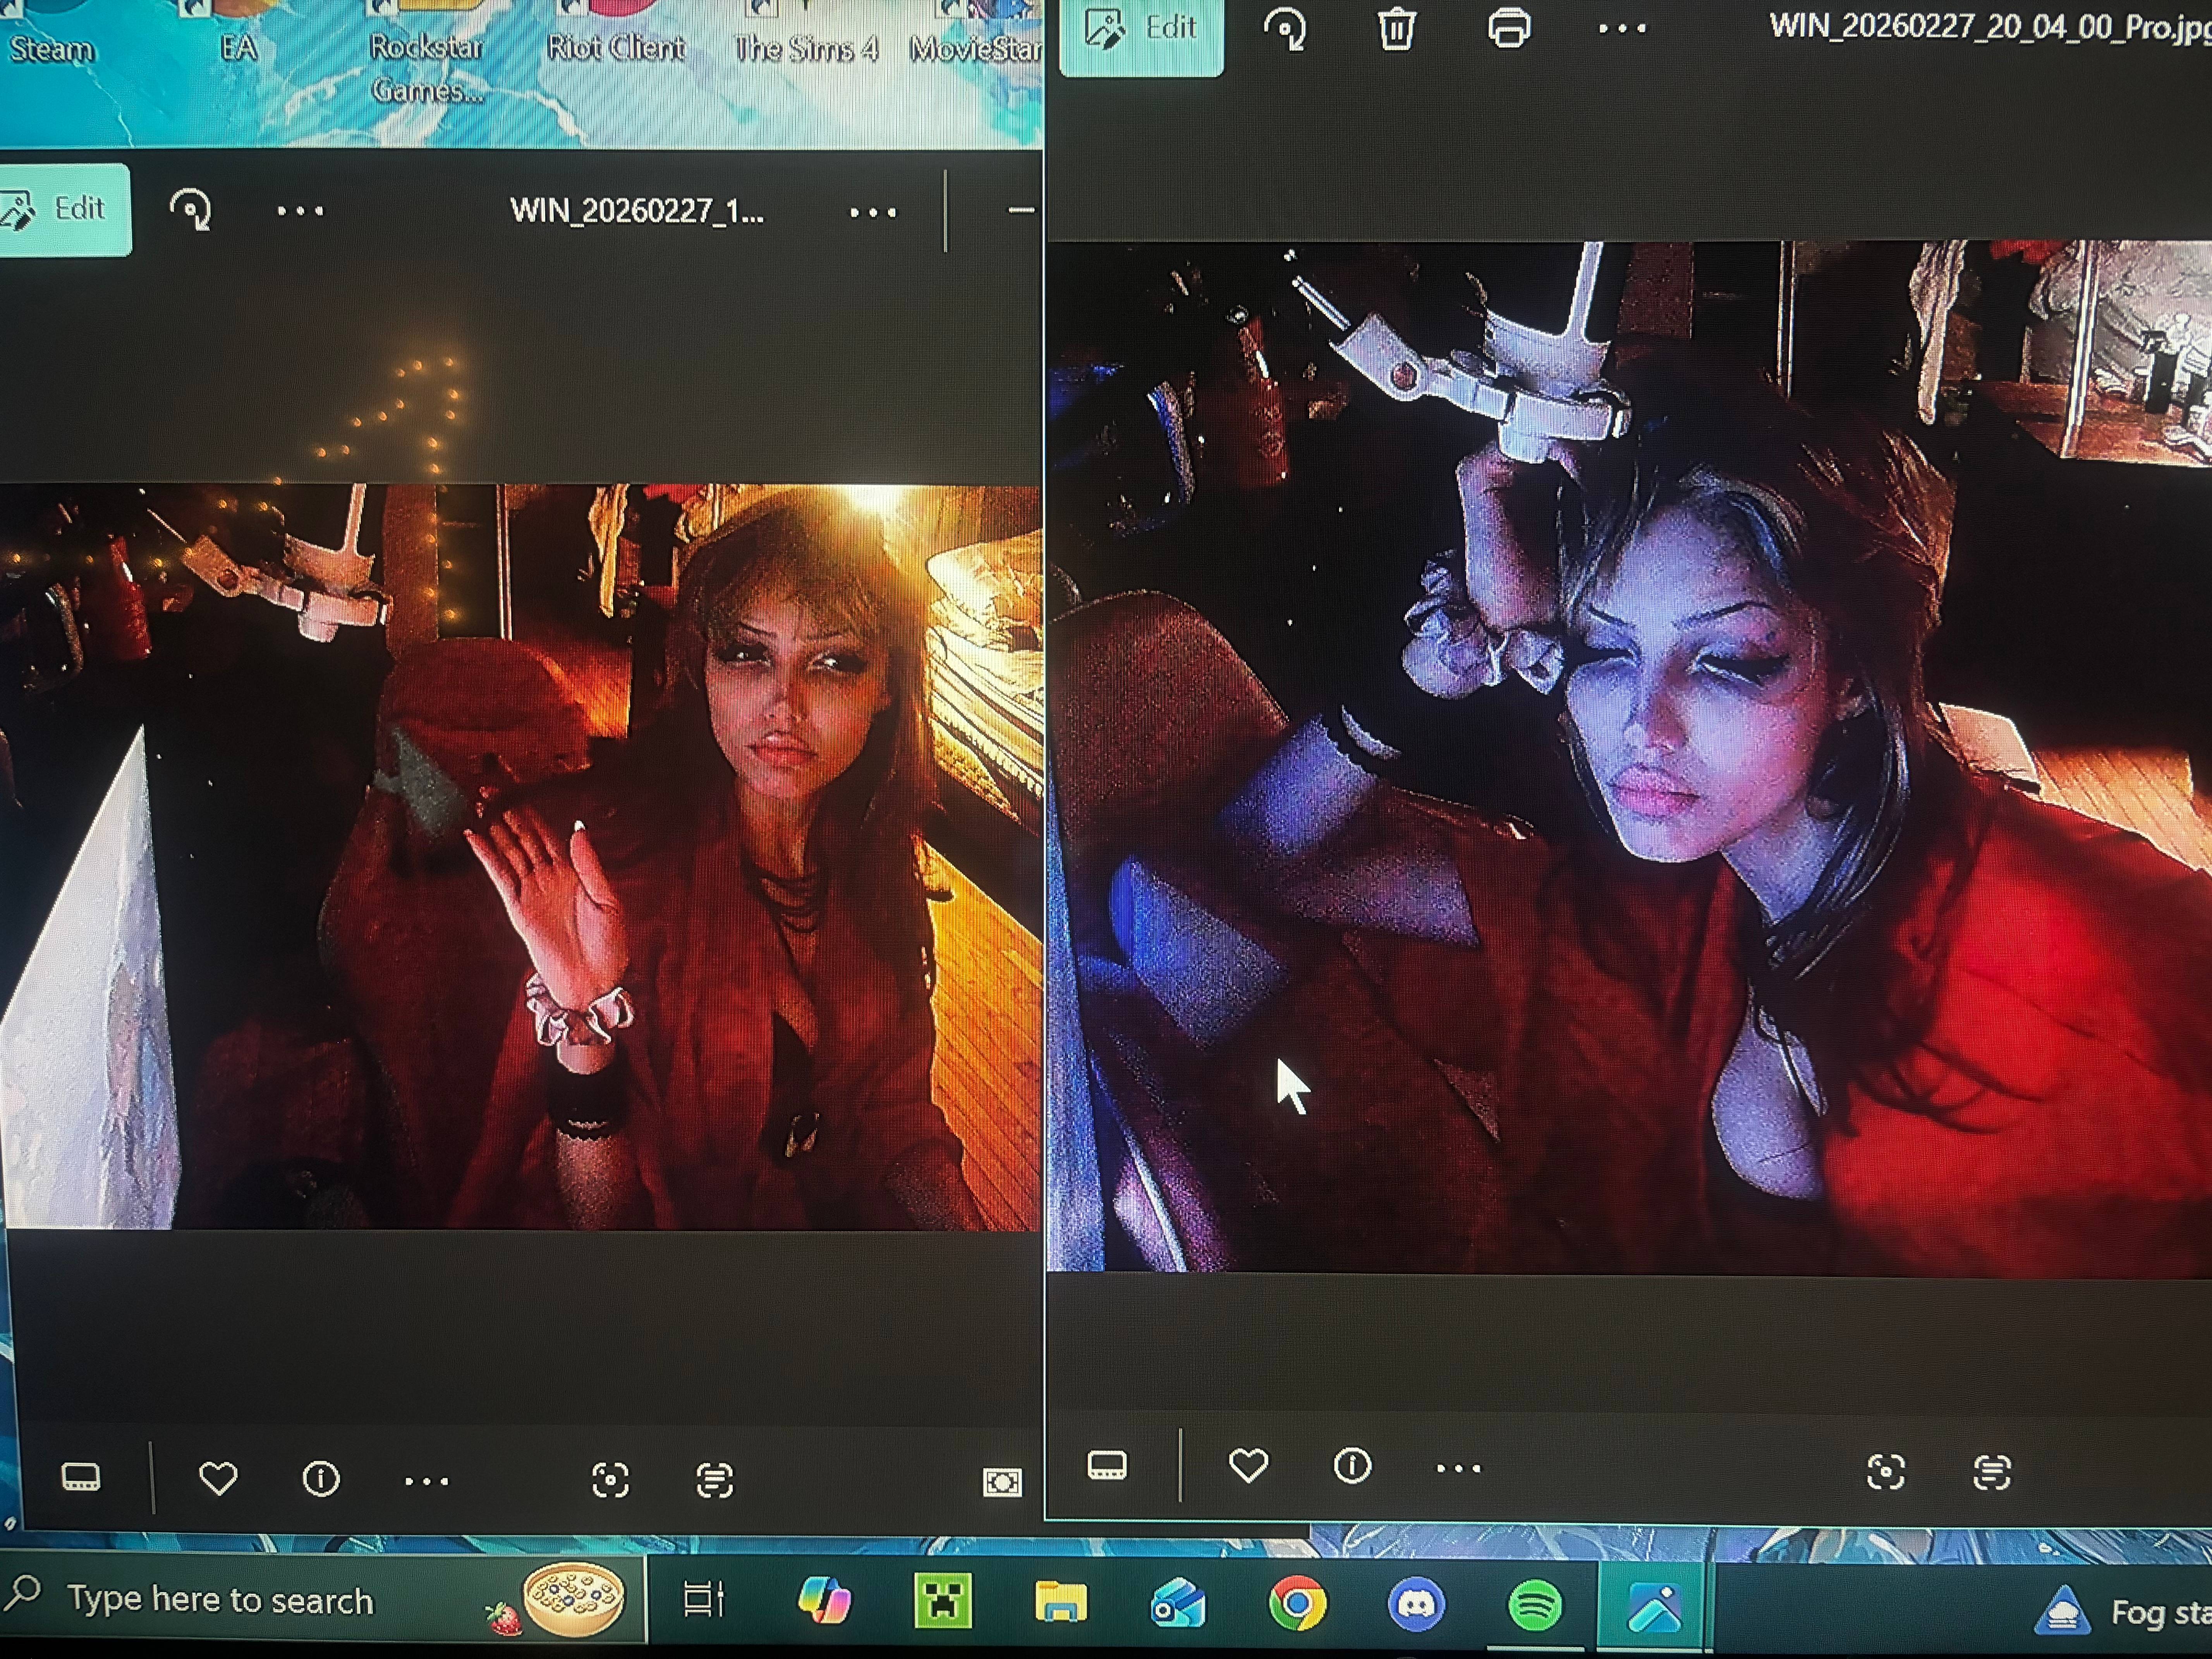
Task: Open the three-dot overflow after the WIN_20260227_1... title
Action: (873, 212)
